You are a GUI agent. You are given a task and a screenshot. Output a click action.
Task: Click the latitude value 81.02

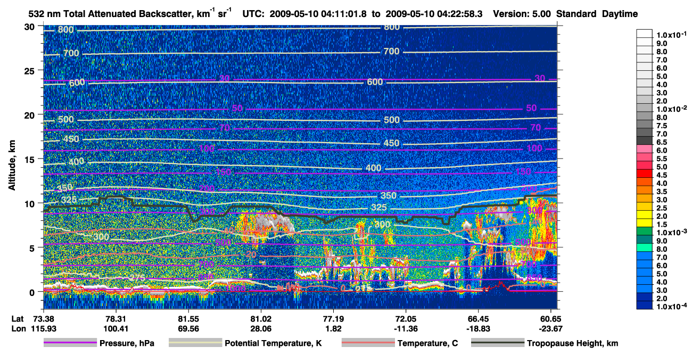click(x=260, y=319)
